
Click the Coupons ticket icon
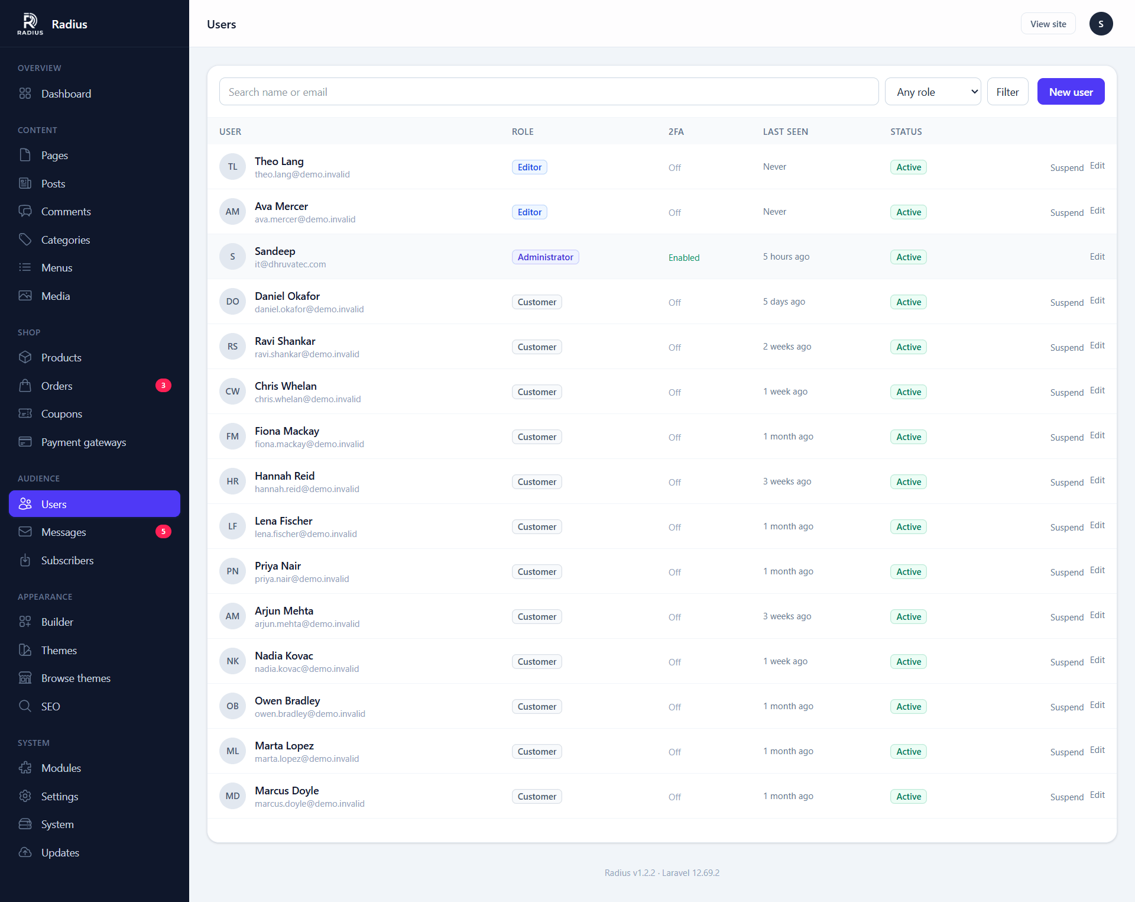(x=25, y=413)
